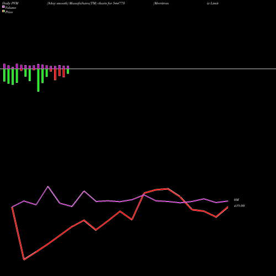Click the tallest green volume bar
Screen dimensions: 276x276
tap(38, 80)
